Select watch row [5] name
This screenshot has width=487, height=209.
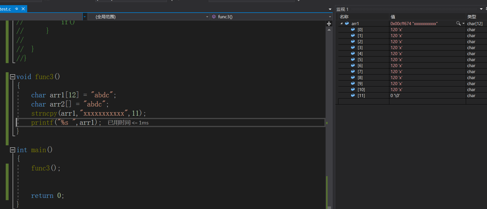360,59
